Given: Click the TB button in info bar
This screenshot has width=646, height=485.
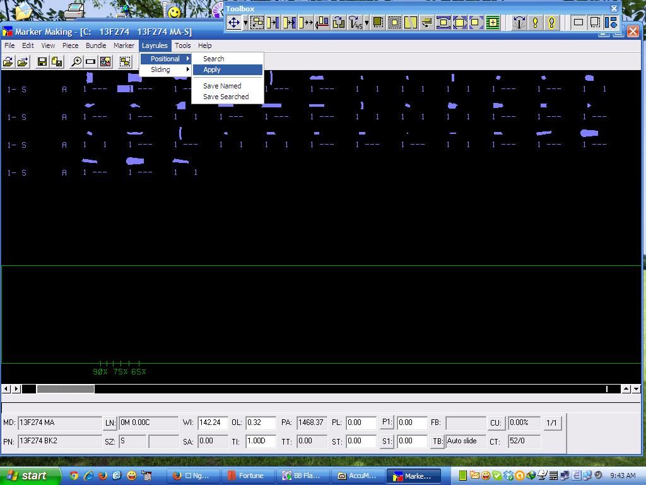Looking at the screenshot, I should point(438,441).
